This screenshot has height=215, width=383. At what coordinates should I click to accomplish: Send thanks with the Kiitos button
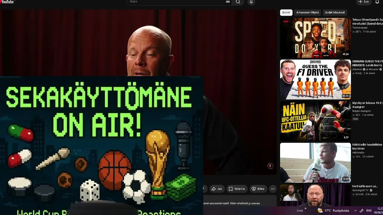pos(258,189)
